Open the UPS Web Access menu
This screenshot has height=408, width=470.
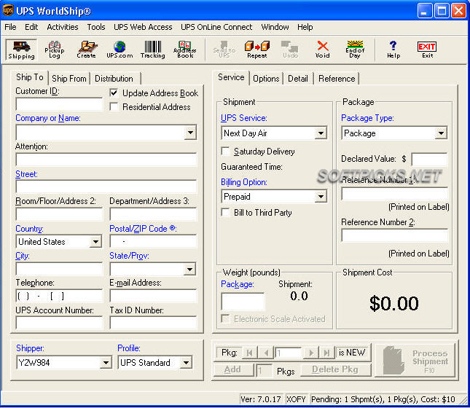pos(143,27)
